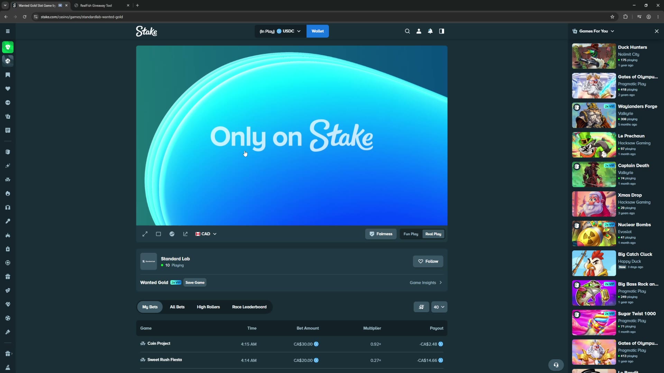Open Favourites heart icon in the sidebar

(x=8, y=89)
